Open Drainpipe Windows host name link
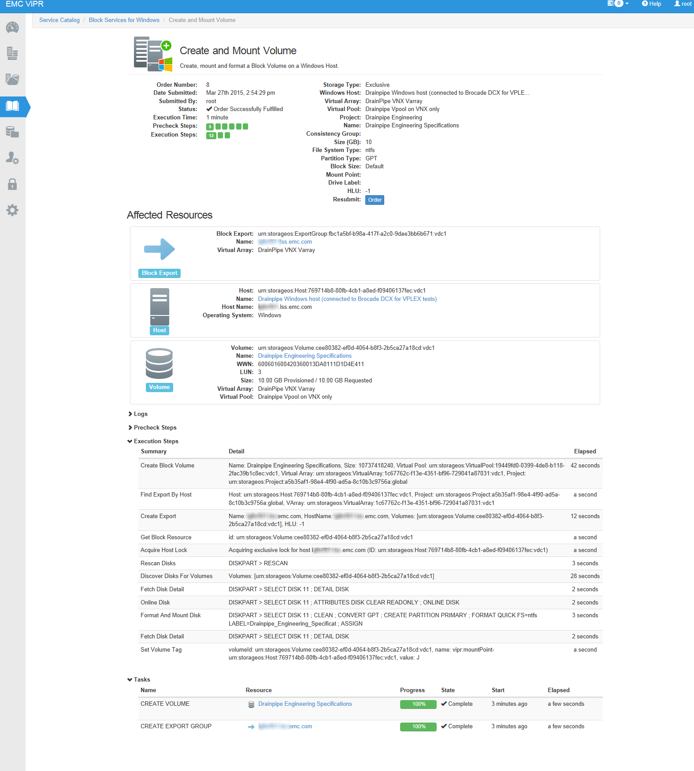The height and width of the screenshot is (771, 694). pos(347,299)
